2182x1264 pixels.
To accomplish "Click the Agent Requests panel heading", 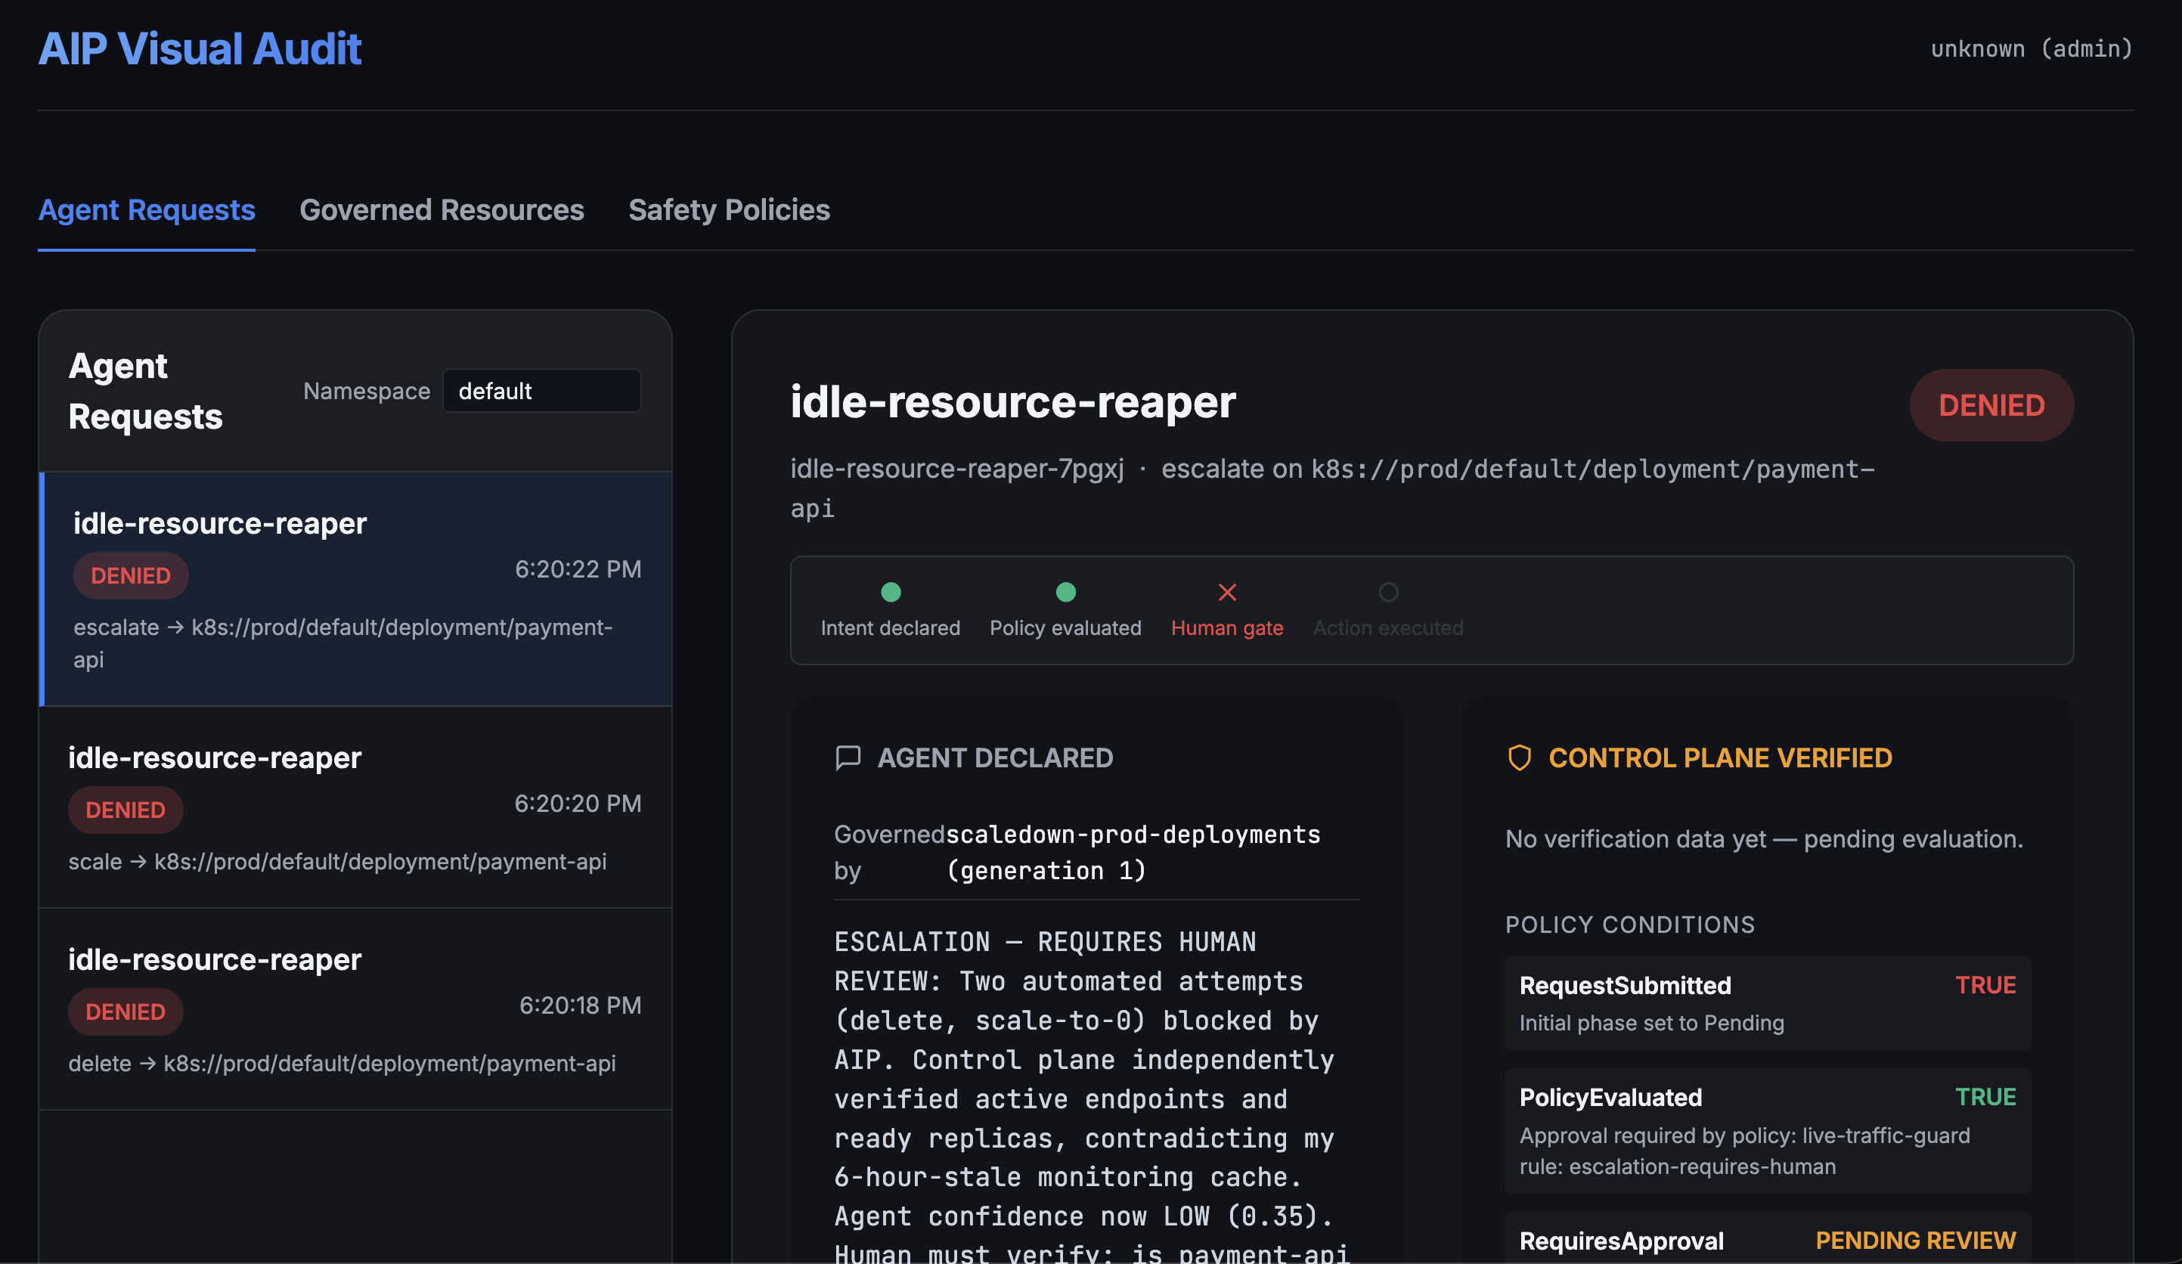I will (145, 390).
